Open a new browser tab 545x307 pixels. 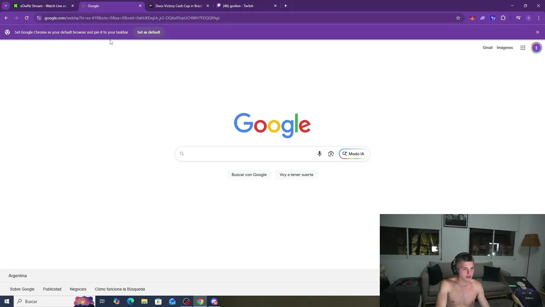point(285,6)
